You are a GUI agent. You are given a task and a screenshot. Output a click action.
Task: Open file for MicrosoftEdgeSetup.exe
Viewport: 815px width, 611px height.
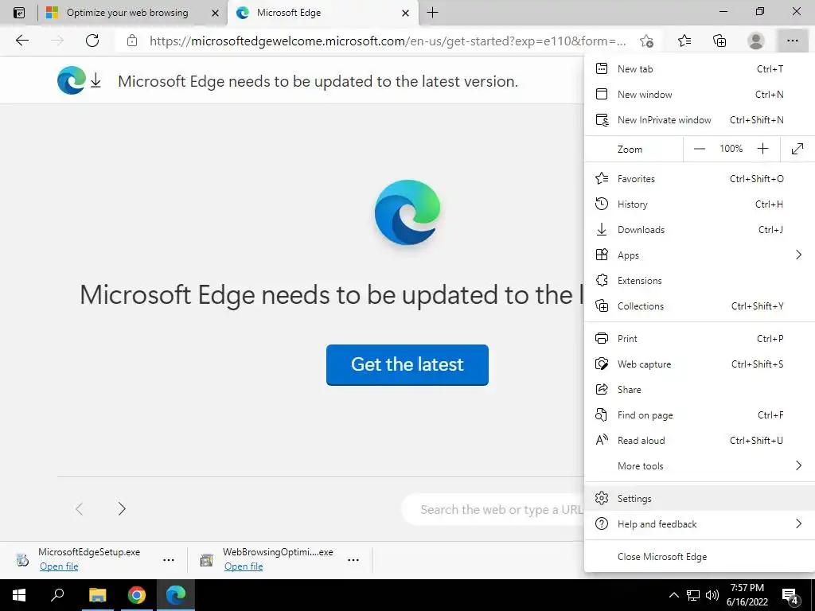[x=59, y=566]
